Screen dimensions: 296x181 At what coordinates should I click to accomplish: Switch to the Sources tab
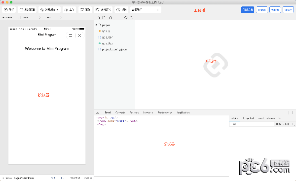[134, 112]
